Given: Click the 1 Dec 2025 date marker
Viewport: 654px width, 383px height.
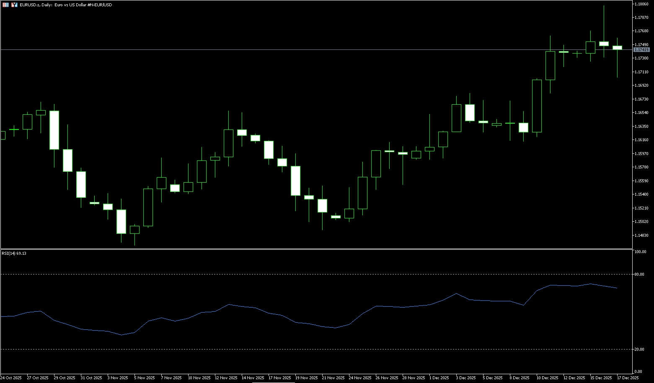Looking at the screenshot, I should 440,378.
